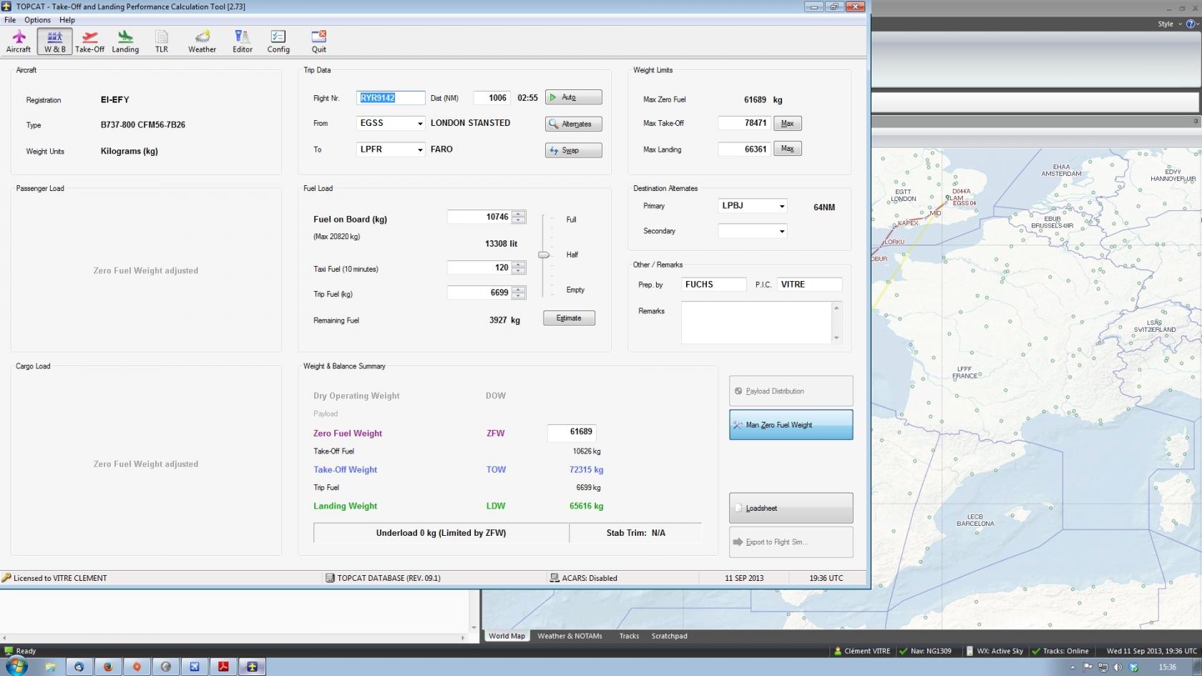This screenshot has width=1202, height=676.
Task: Click the fuel load slider handle
Action: pos(544,255)
